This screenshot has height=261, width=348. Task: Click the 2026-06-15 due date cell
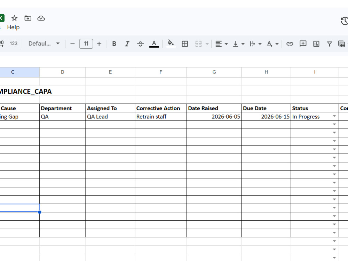coord(266,117)
